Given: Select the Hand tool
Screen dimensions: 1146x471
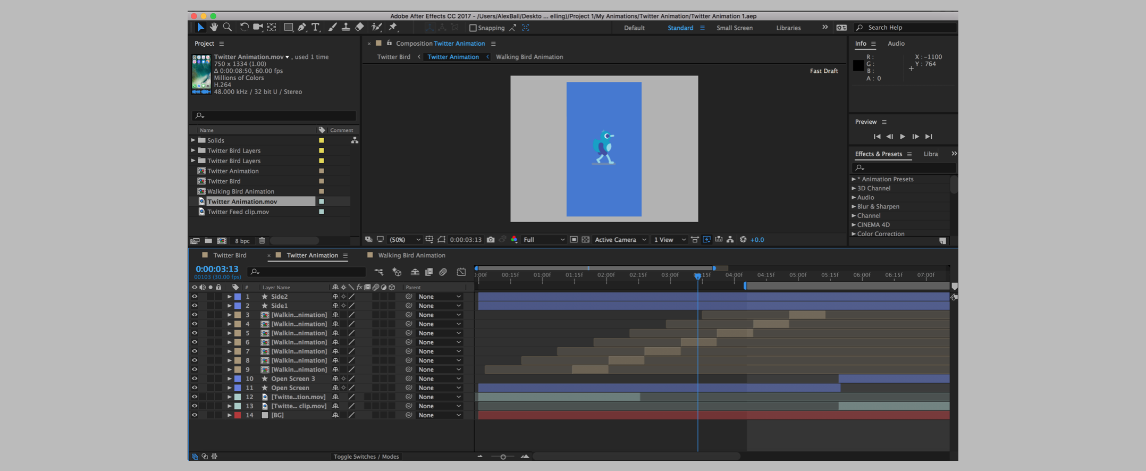Looking at the screenshot, I should pyautogui.click(x=214, y=27).
